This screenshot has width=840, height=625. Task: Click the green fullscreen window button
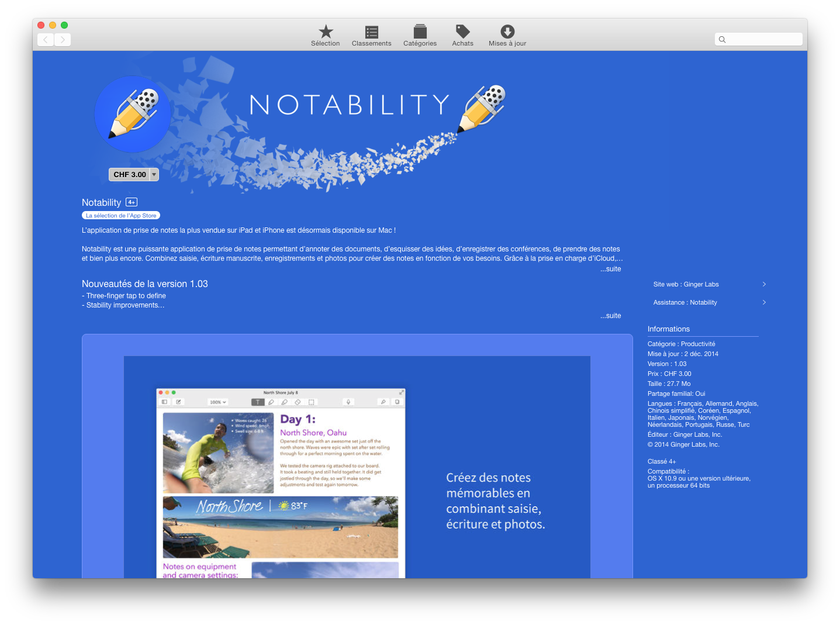click(x=64, y=25)
